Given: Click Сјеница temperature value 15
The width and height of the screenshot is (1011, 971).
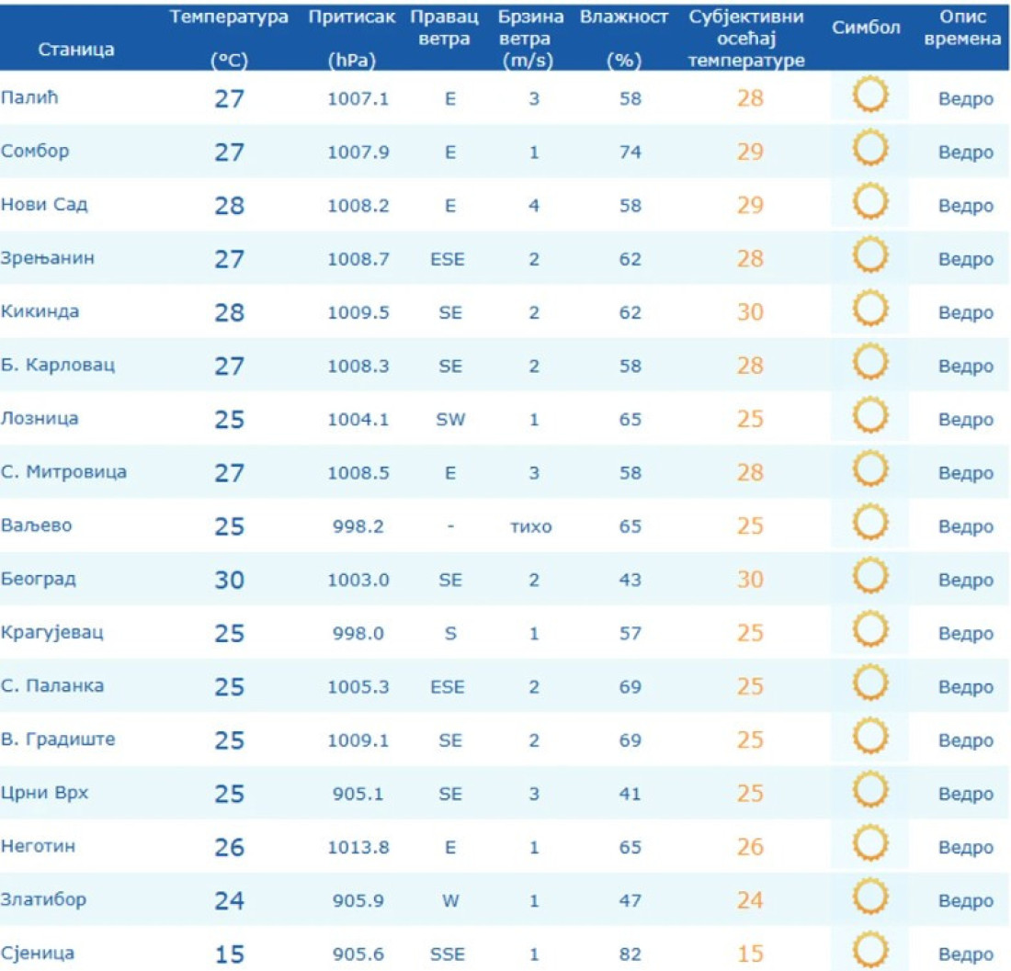Looking at the screenshot, I should click(230, 954).
